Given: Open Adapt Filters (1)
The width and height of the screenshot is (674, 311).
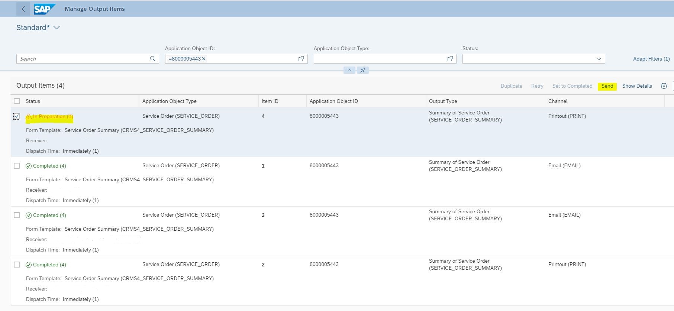Looking at the screenshot, I should (x=651, y=59).
